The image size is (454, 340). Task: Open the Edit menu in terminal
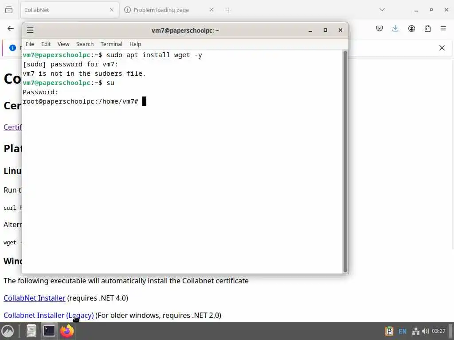pyautogui.click(x=46, y=44)
